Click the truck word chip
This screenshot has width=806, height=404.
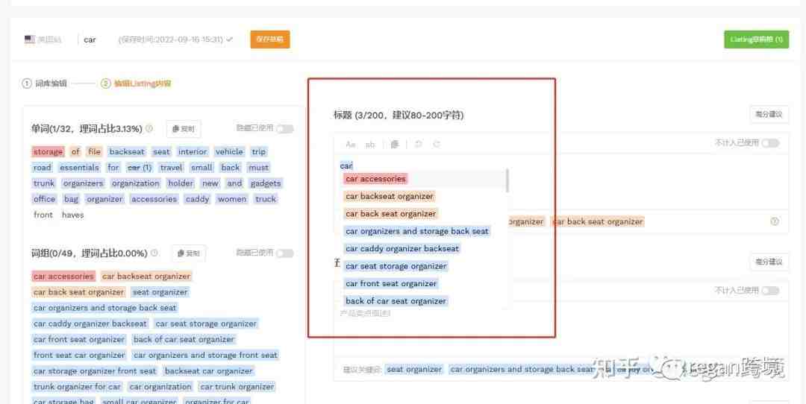coord(265,199)
